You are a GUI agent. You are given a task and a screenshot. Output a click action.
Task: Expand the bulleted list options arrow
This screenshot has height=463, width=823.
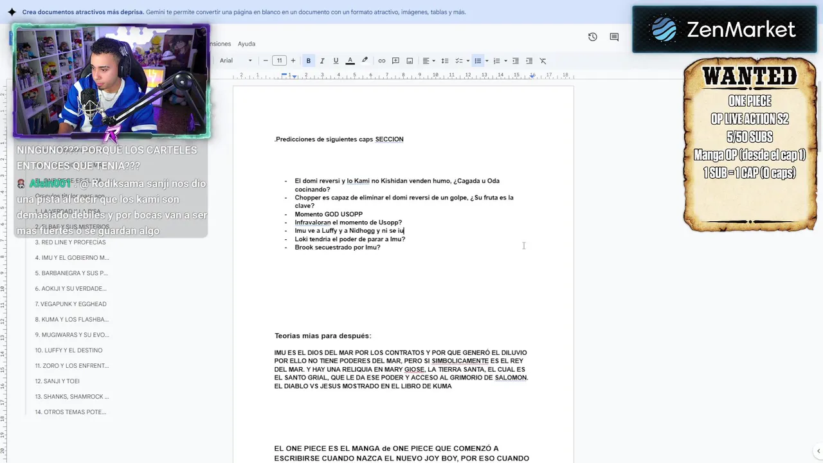tap(487, 60)
